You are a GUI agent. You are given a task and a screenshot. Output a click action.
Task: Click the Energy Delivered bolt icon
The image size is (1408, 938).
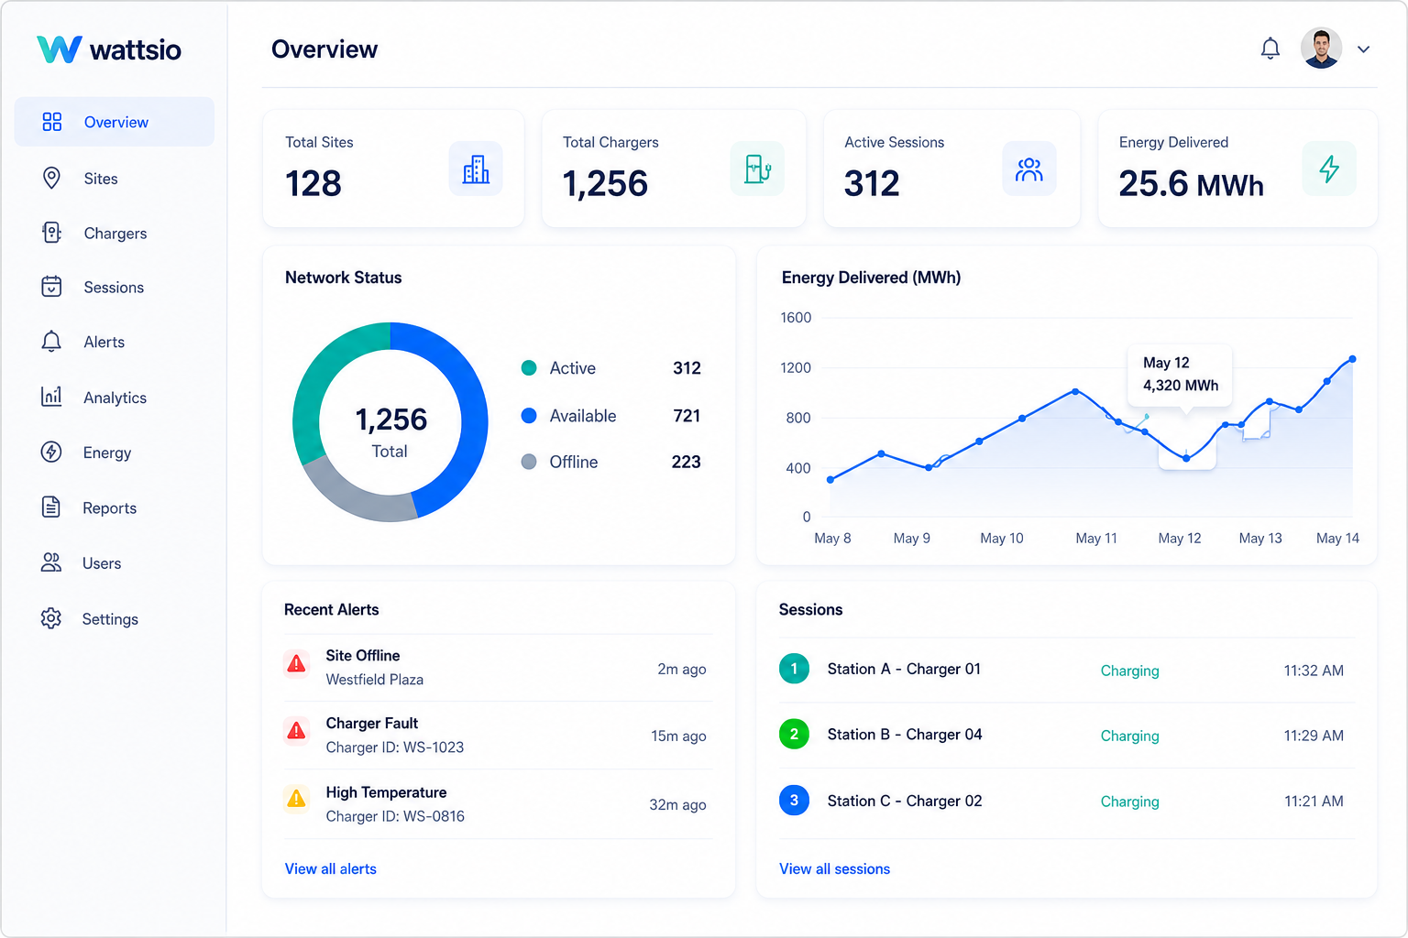1329,169
